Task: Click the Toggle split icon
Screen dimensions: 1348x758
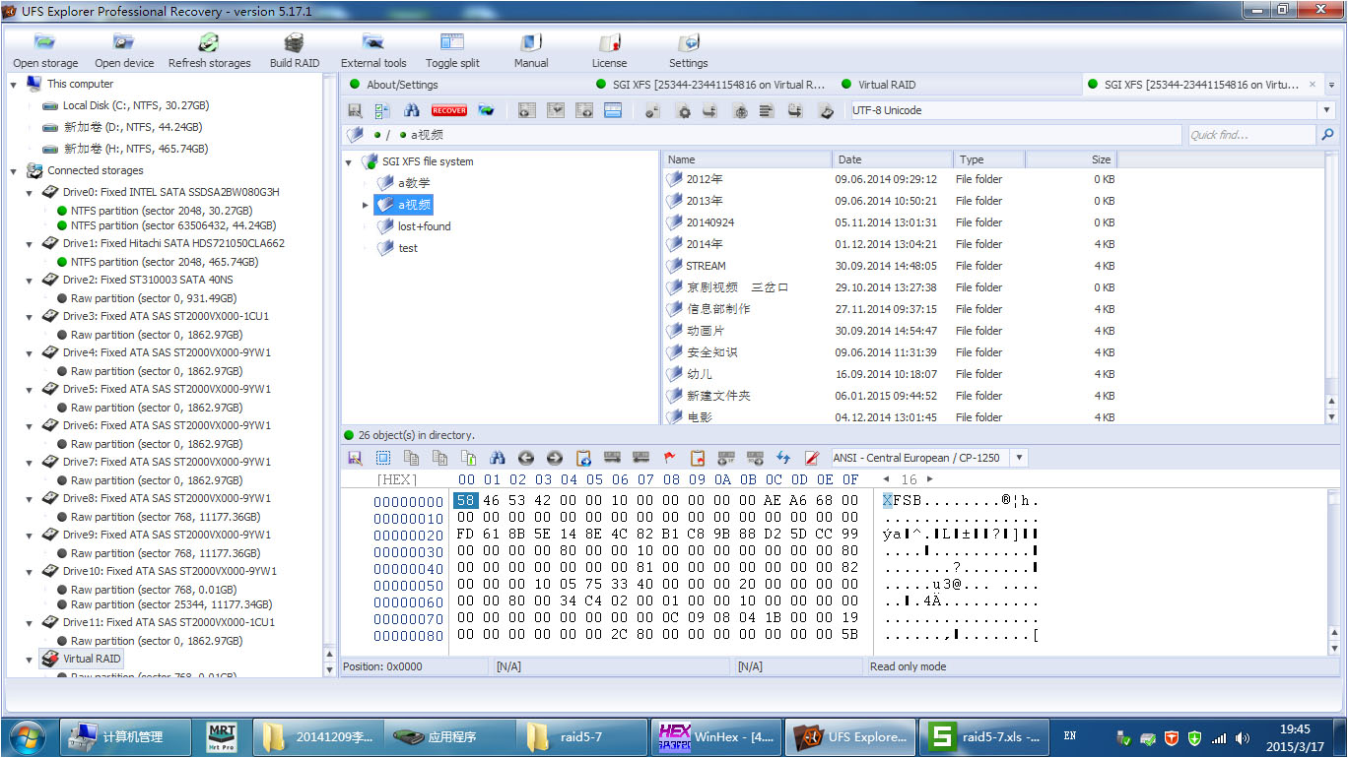Action: pos(452,42)
